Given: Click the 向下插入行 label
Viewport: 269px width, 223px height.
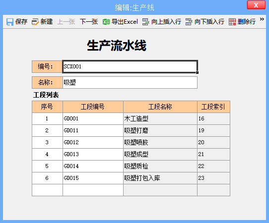Looking at the screenshot, I should click(x=209, y=22).
